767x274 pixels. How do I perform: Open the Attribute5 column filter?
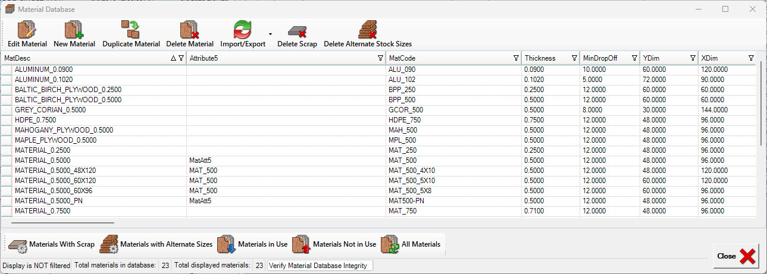[380, 58]
